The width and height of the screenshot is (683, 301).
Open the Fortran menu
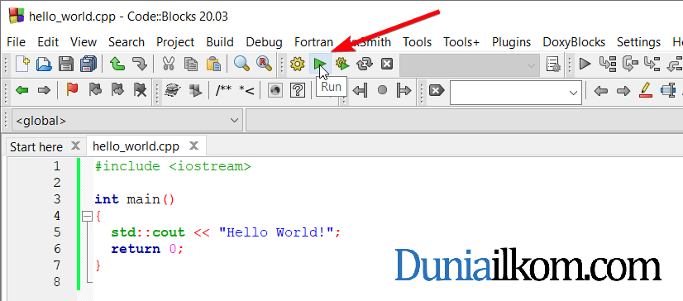coord(313,42)
